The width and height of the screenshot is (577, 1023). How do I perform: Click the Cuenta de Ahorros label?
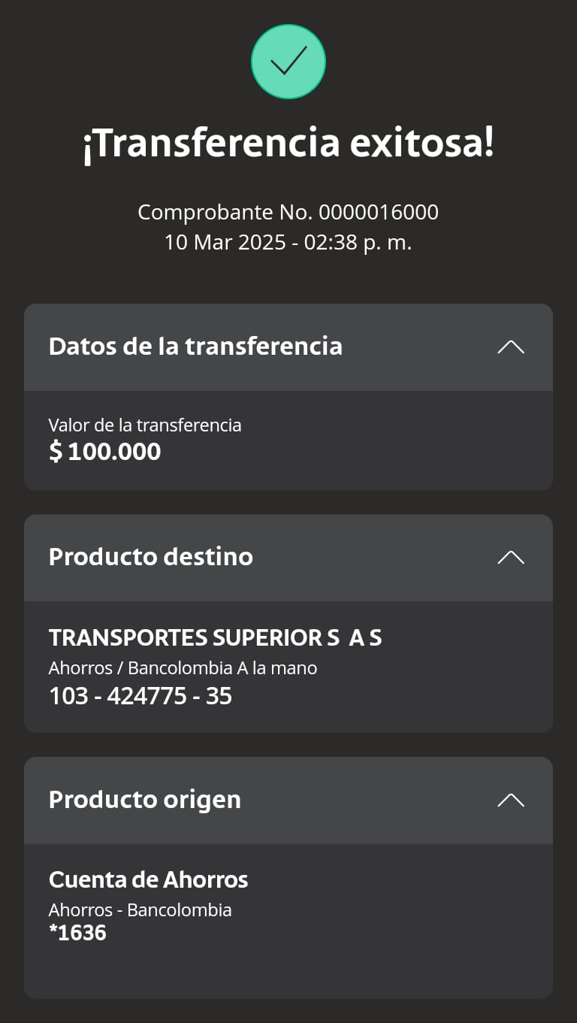(149, 879)
